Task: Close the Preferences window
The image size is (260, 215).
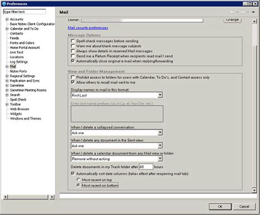Action: point(255,4)
